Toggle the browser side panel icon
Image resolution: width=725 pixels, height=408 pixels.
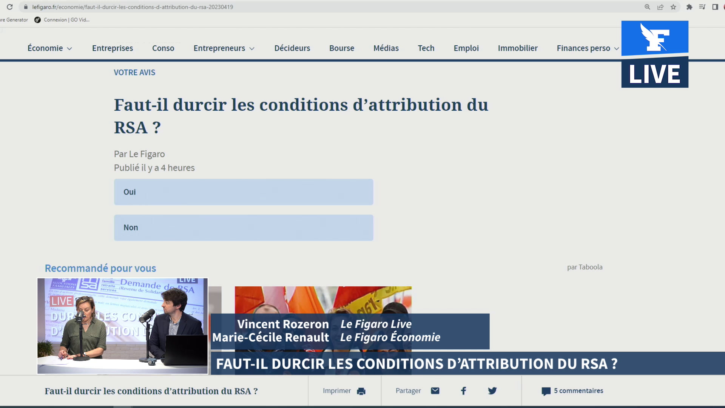tap(715, 7)
